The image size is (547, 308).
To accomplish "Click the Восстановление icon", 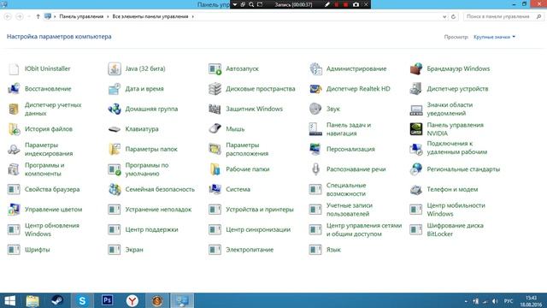I will click(x=14, y=89).
